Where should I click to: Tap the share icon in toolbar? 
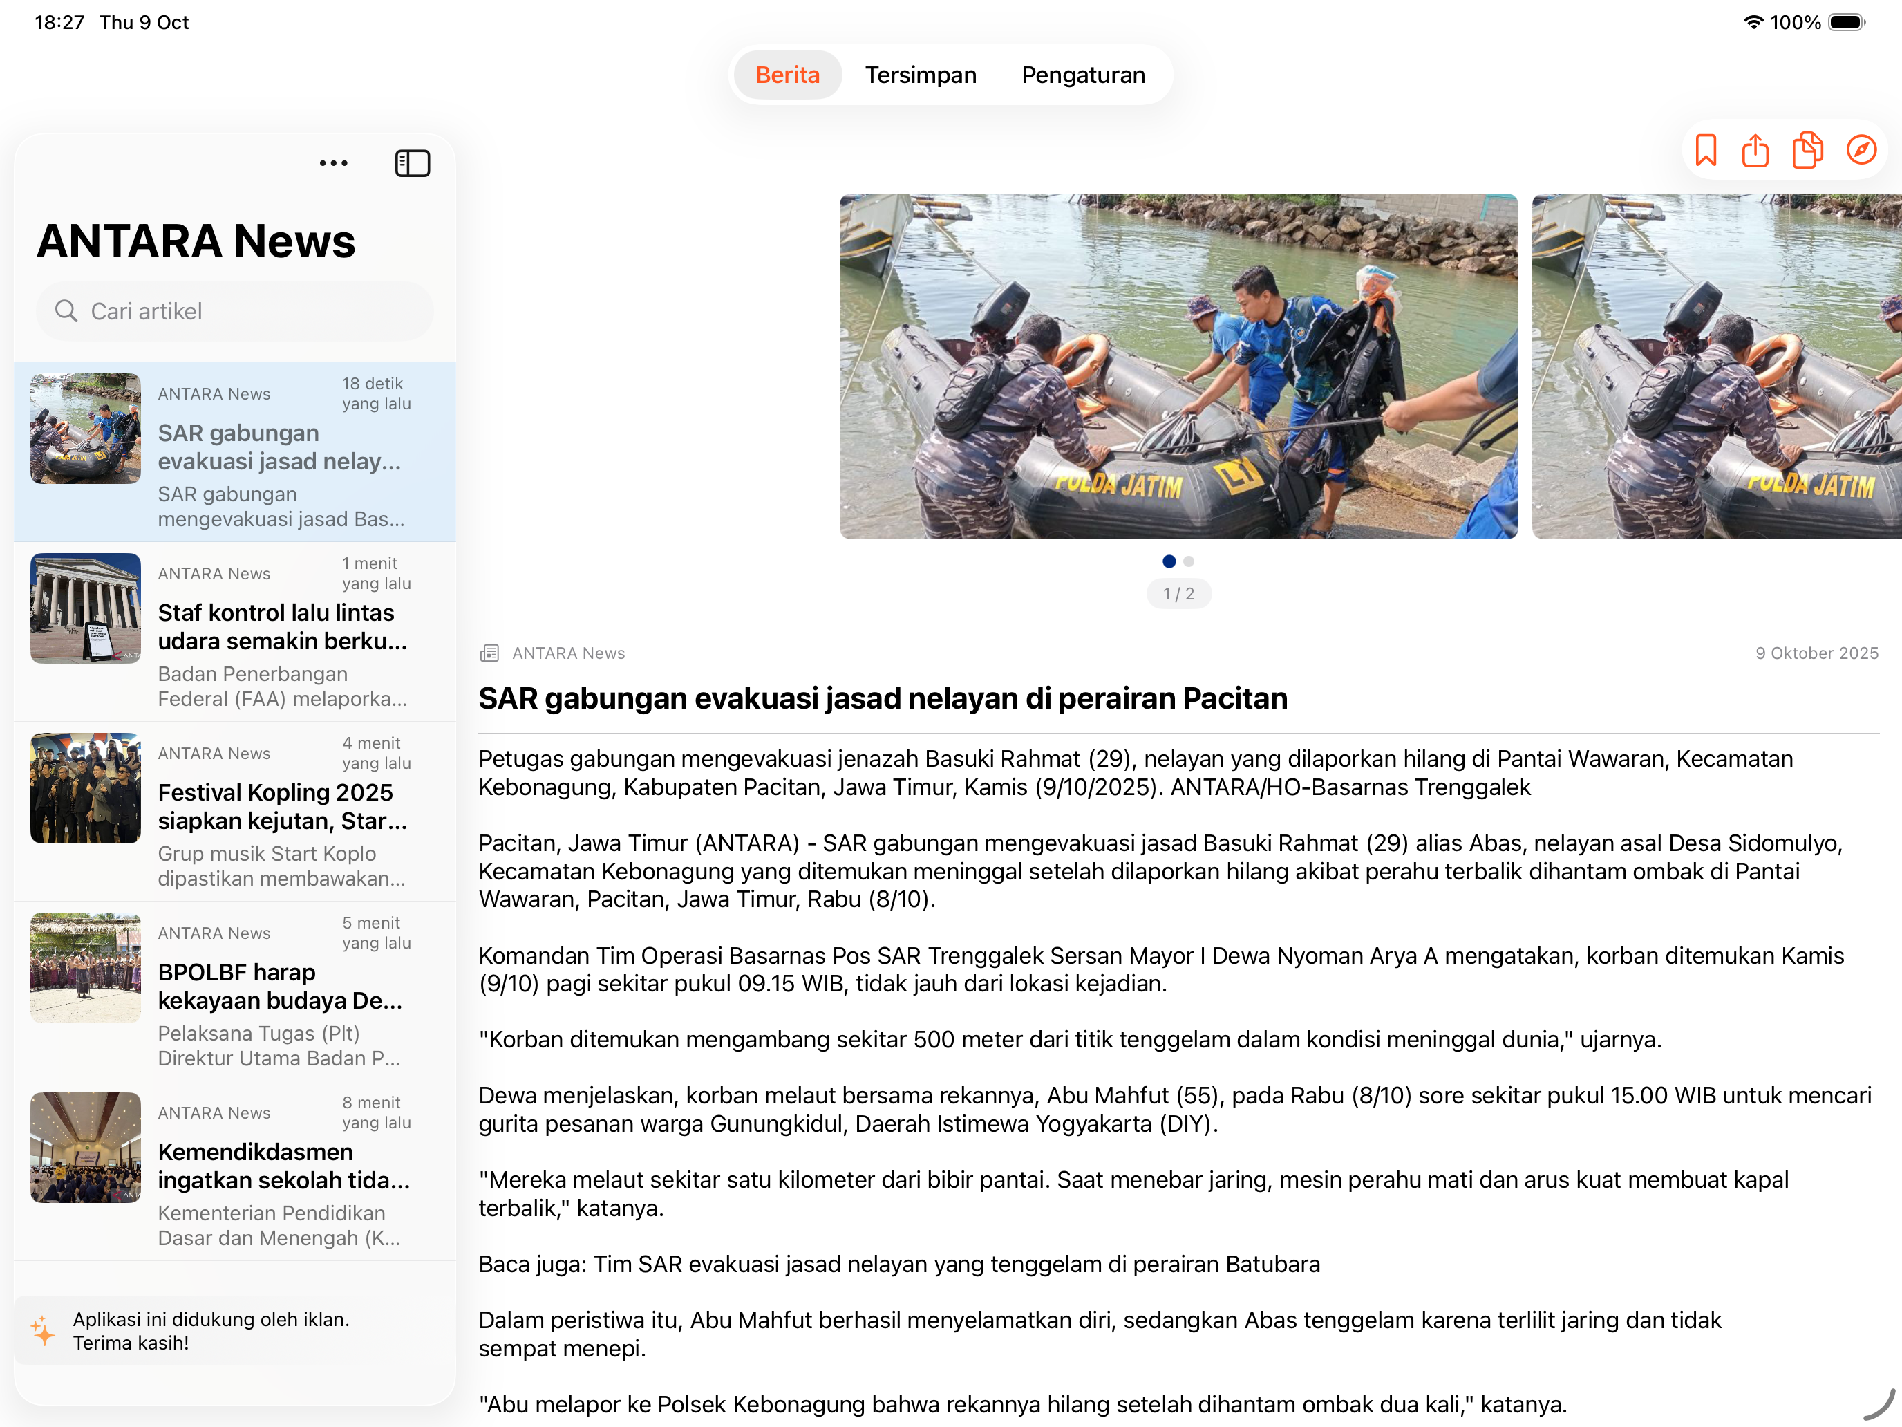click(x=1755, y=149)
